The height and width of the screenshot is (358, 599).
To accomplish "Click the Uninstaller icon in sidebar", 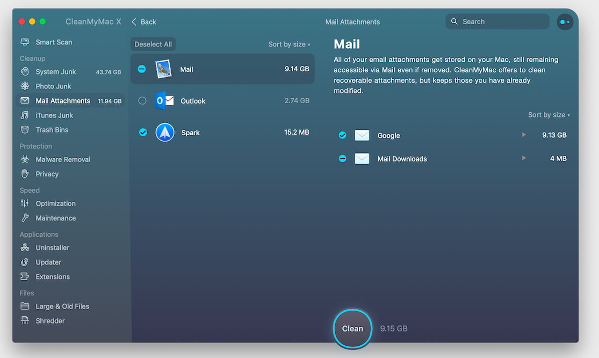I will (x=25, y=247).
